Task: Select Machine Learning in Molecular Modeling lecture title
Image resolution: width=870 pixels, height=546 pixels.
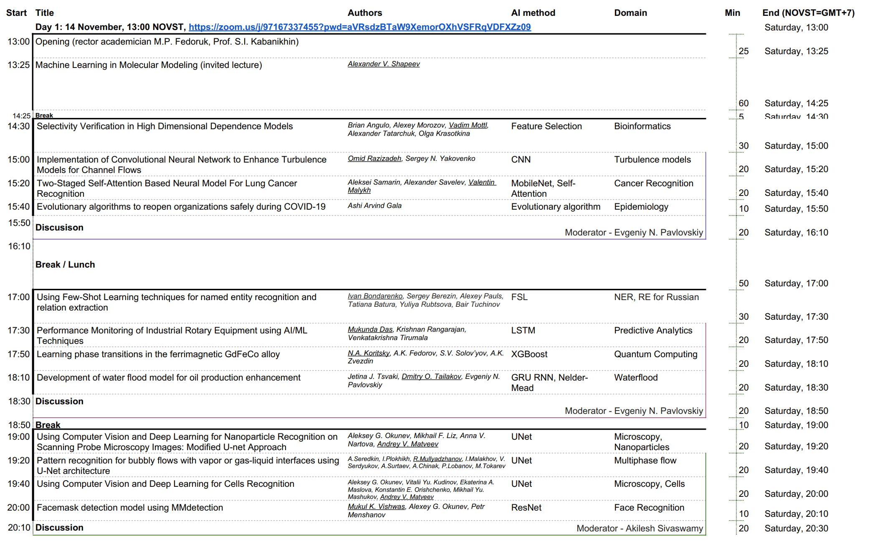Action: (x=149, y=65)
